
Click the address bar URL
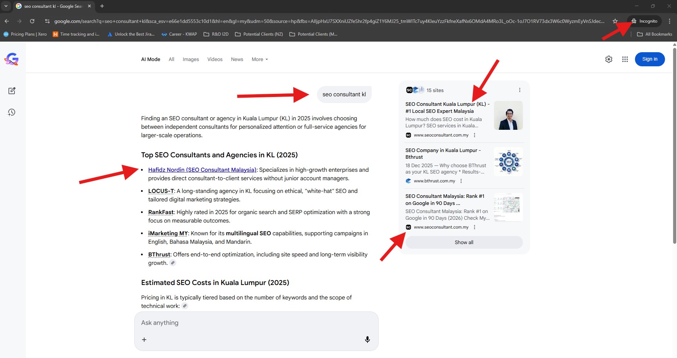point(329,21)
